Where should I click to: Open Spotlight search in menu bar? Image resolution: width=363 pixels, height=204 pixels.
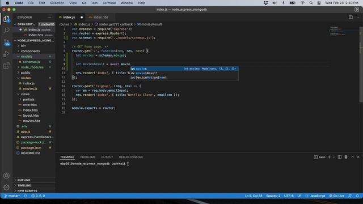311,3
